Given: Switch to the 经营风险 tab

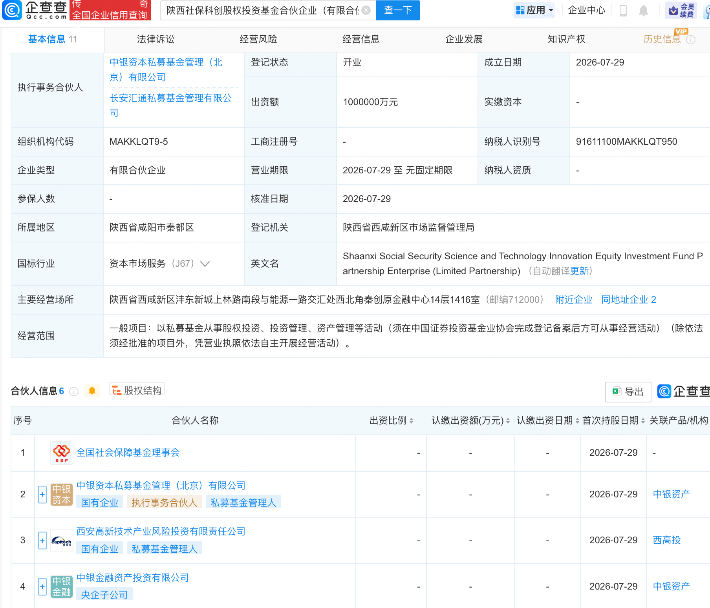Looking at the screenshot, I should click(258, 39).
